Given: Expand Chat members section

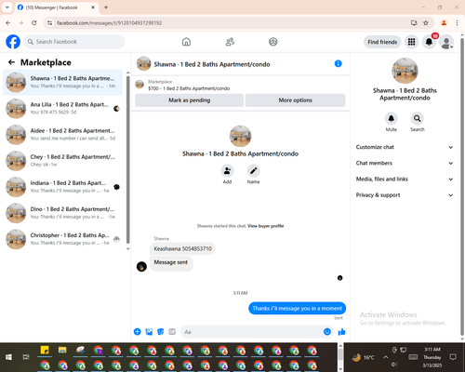Looking at the screenshot, I should pyautogui.click(x=405, y=163).
